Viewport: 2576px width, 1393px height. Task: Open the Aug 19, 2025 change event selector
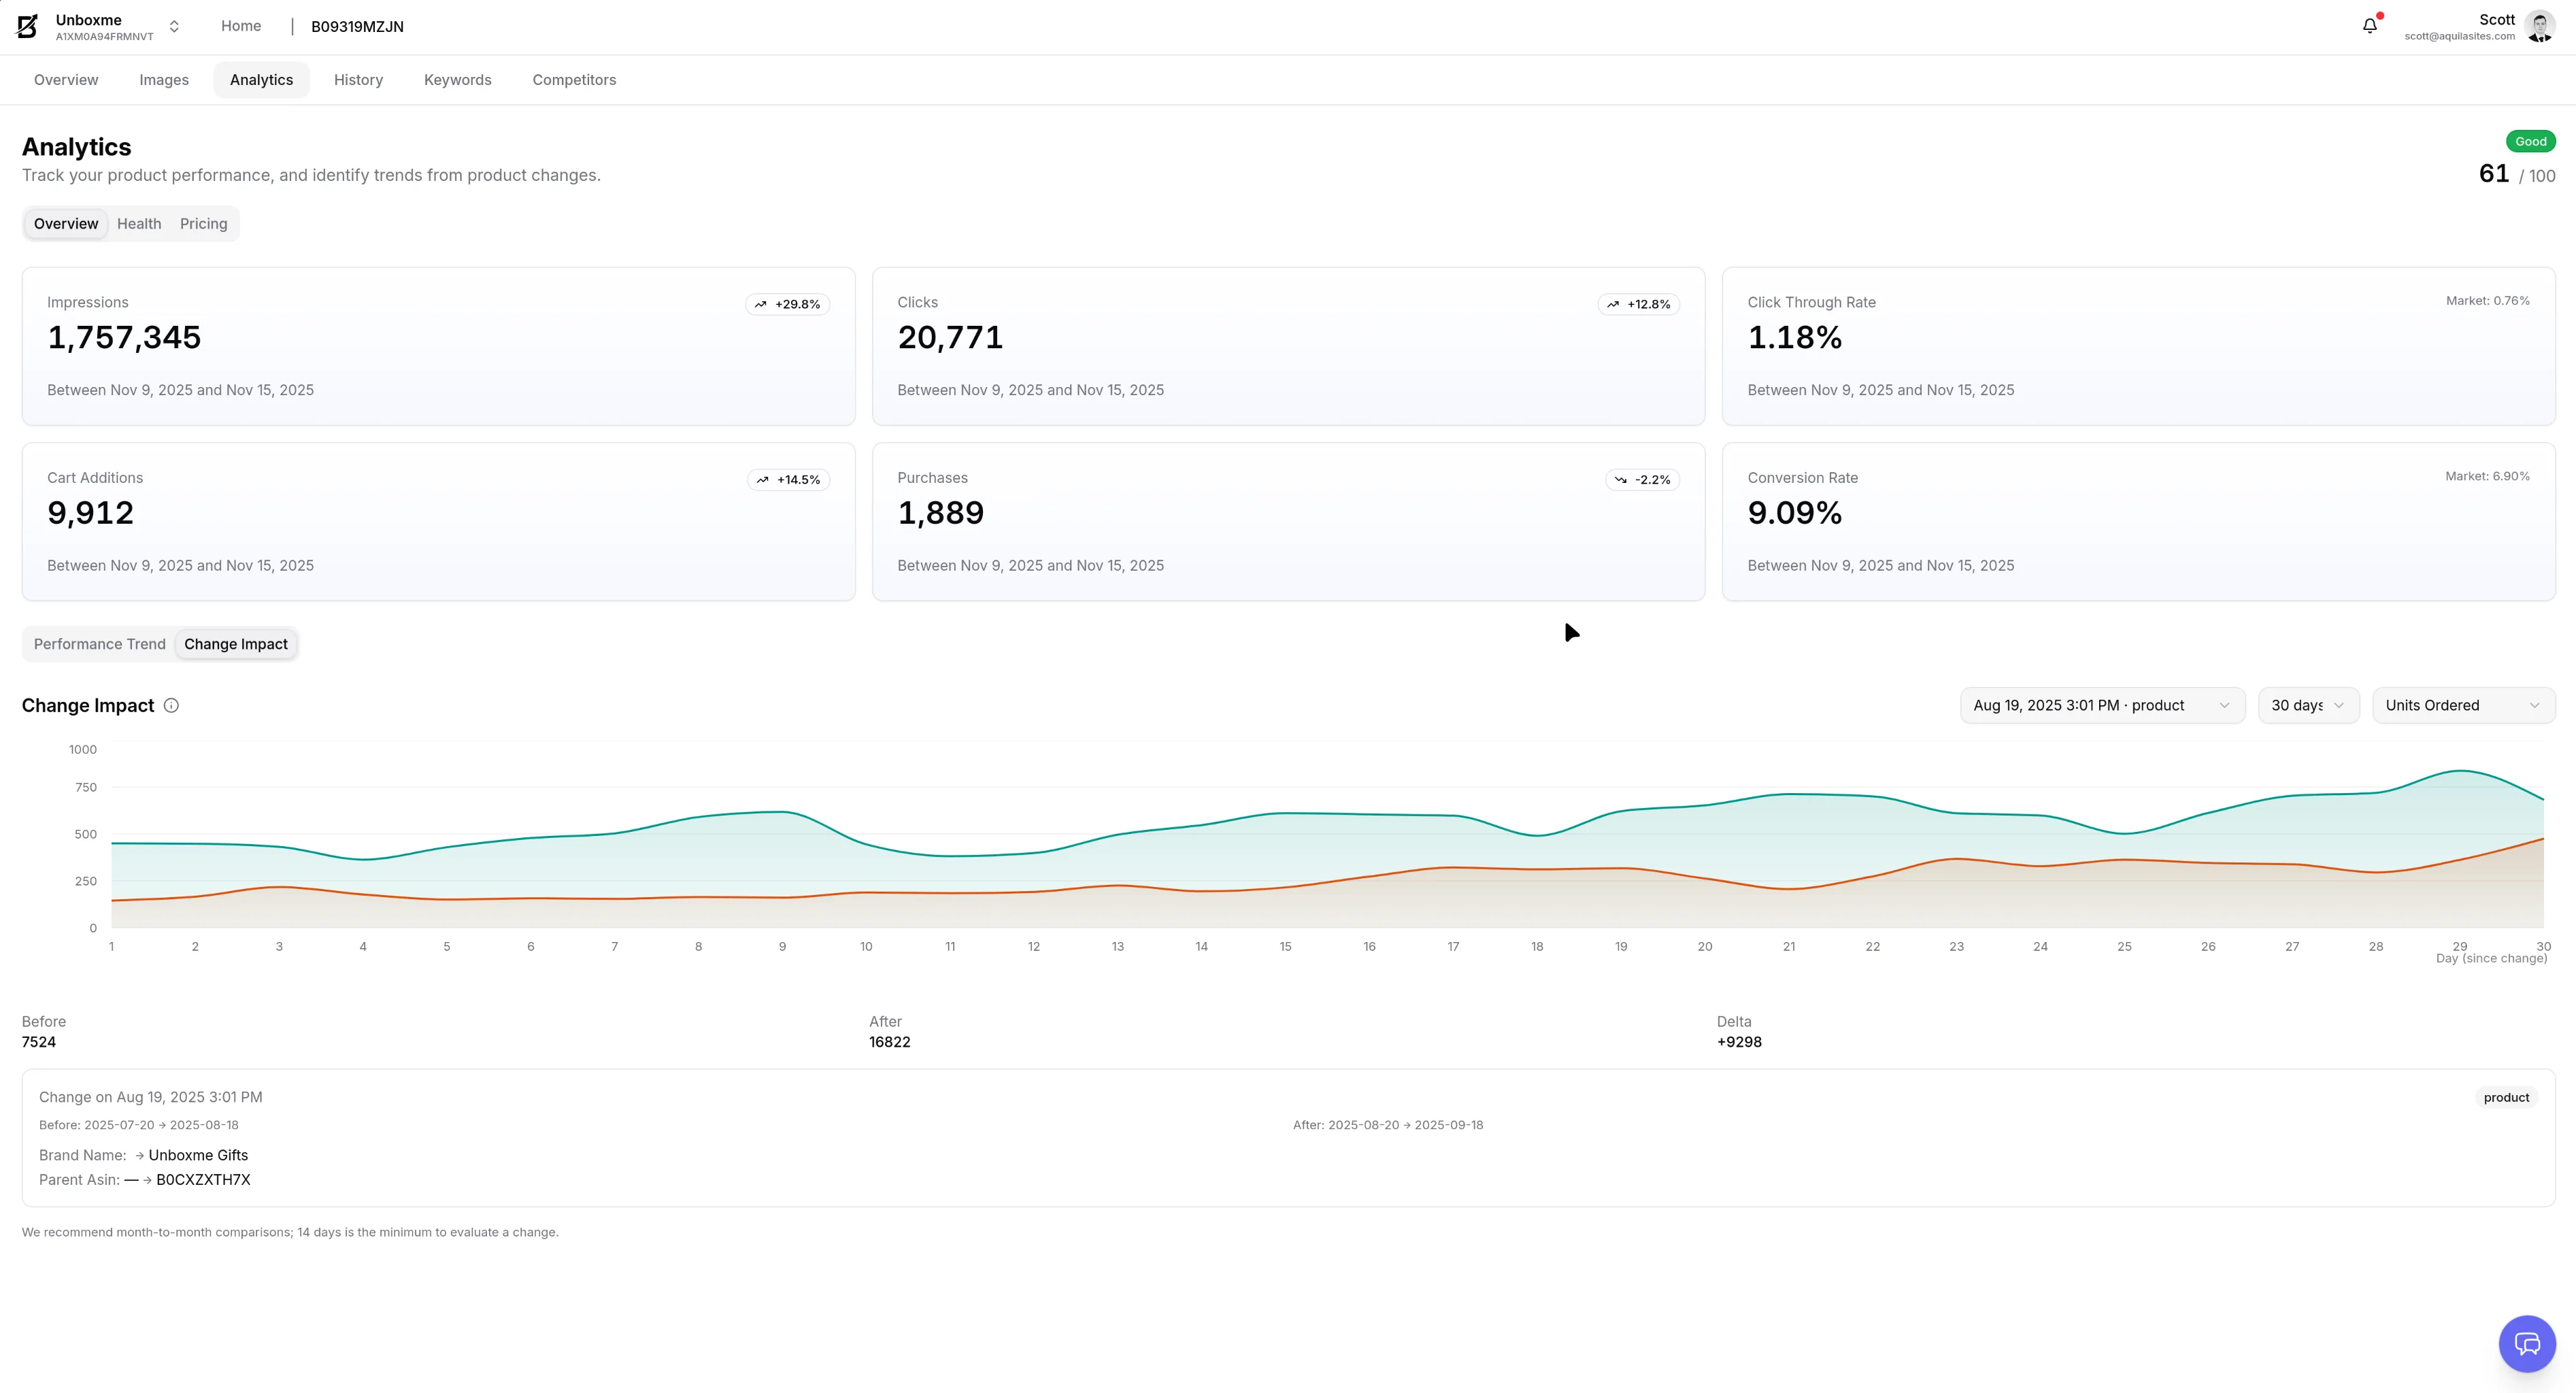2101,705
